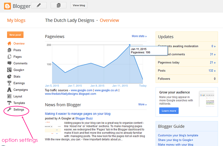This screenshot has width=223, height=146.
Task: Click comments awaiting moderation count 0
Action: [213, 46]
